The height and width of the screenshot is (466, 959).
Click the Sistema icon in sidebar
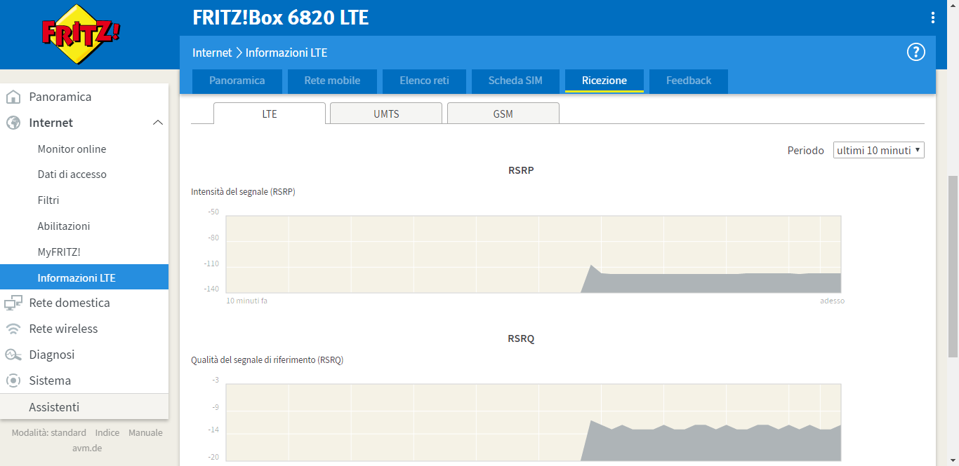(x=13, y=381)
